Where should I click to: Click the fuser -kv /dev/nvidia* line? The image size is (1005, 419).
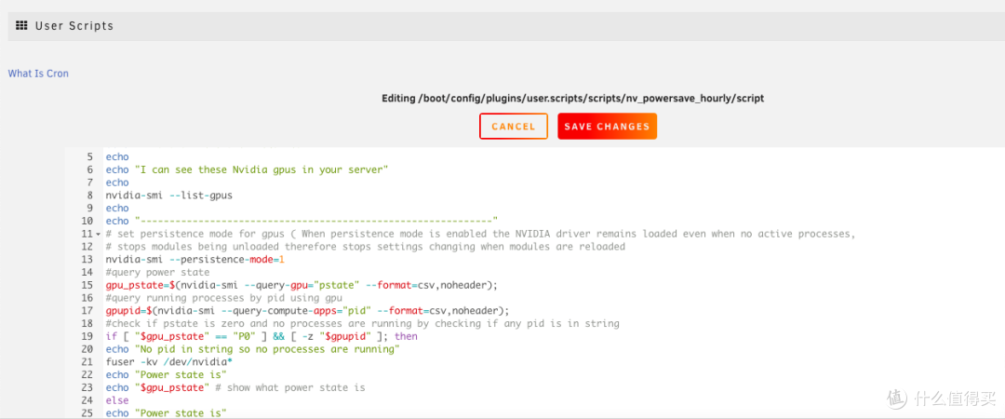167,362
